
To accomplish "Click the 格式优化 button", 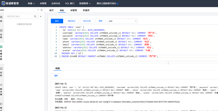I will click(72, 21).
